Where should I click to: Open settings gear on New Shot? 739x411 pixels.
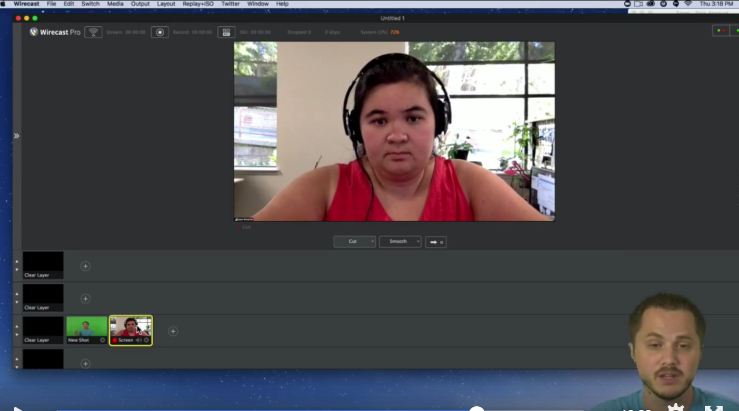[x=103, y=340]
